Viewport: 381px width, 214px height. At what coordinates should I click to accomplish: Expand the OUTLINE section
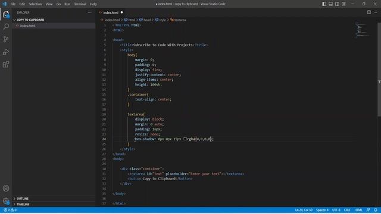pyautogui.click(x=23, y=199)
